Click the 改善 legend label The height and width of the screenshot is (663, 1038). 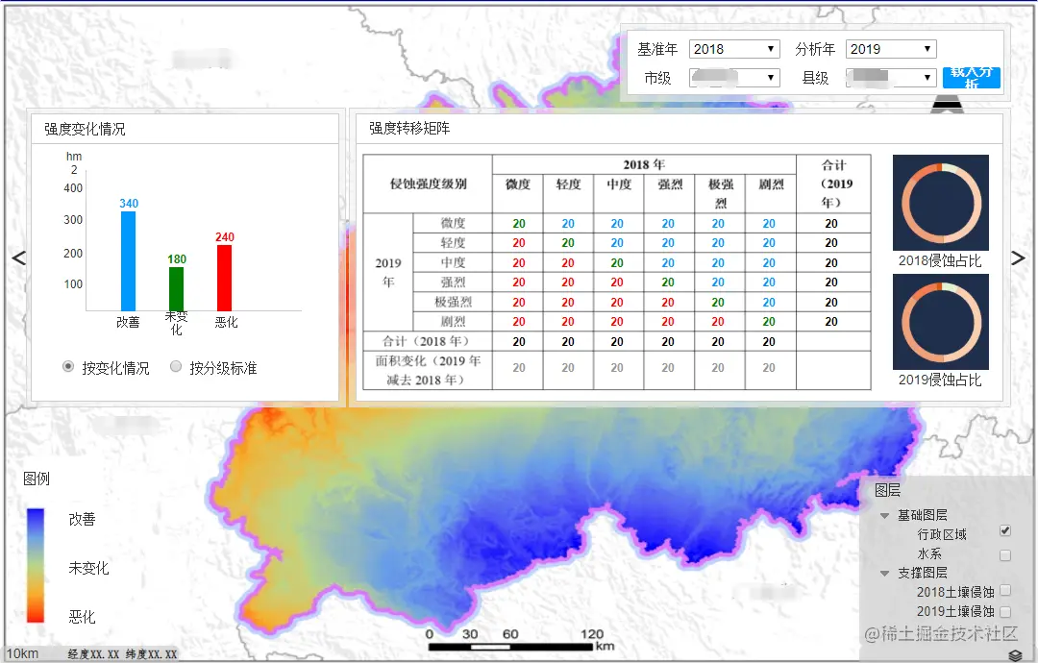tap(82, 520)
